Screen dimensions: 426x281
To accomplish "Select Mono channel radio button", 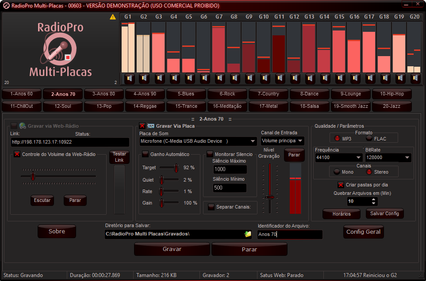I will click(337, 172).
